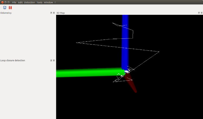203x119 pixels.
Task: Click the green Y axis in 3D map
Action: click(x=87, y=73)
